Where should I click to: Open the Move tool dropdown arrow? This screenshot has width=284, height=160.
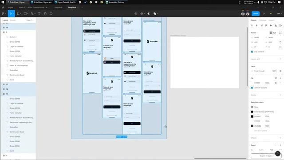pyautogui.click(x=13, y=14)
